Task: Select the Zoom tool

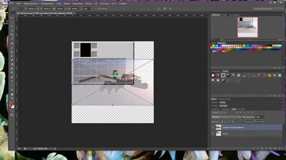Action: (x=12, y=99)
